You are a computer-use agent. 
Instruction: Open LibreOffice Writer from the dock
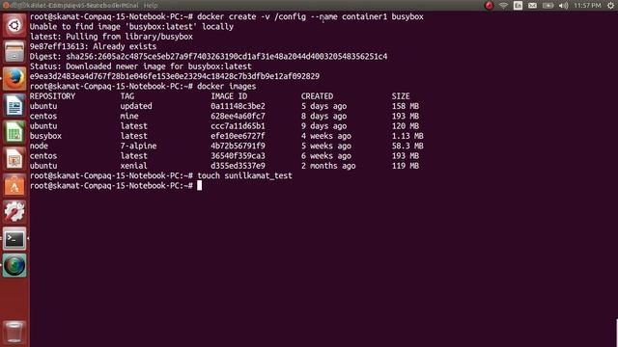tap(14, 105)
